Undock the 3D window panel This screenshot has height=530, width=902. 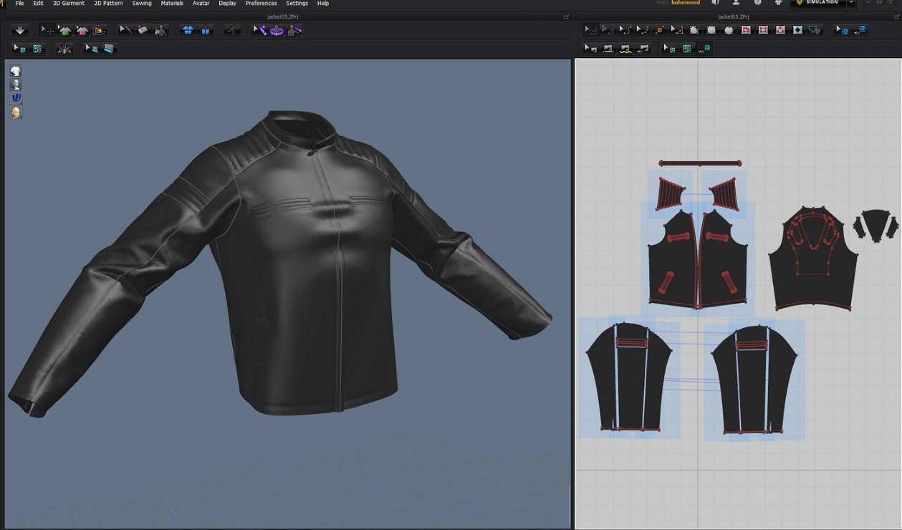(567, 16)
